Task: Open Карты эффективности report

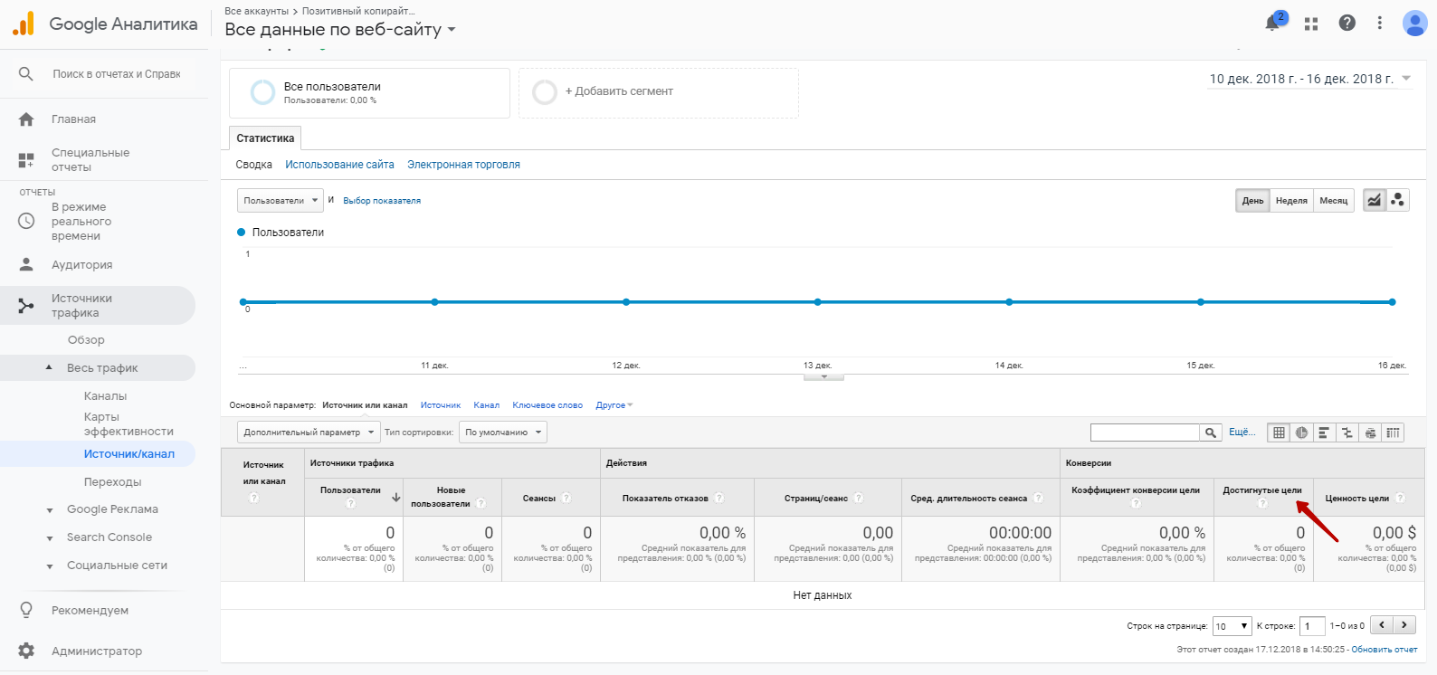Action: tap(128, 423)
